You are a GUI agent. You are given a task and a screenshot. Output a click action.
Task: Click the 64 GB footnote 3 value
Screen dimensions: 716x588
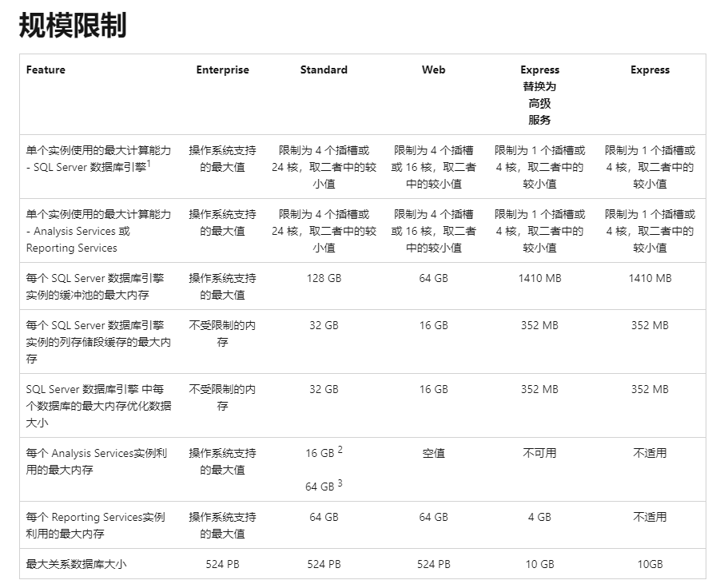tap(324, 486)
